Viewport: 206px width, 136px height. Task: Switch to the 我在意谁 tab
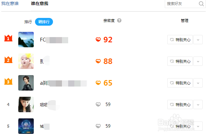coord(10,4)
